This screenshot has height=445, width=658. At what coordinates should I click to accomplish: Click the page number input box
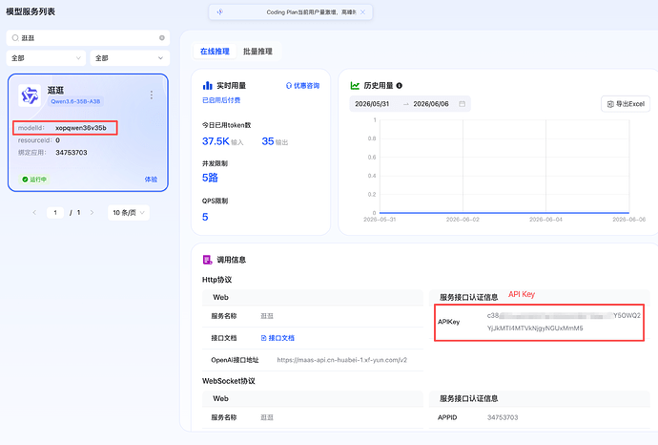(55, 213)
